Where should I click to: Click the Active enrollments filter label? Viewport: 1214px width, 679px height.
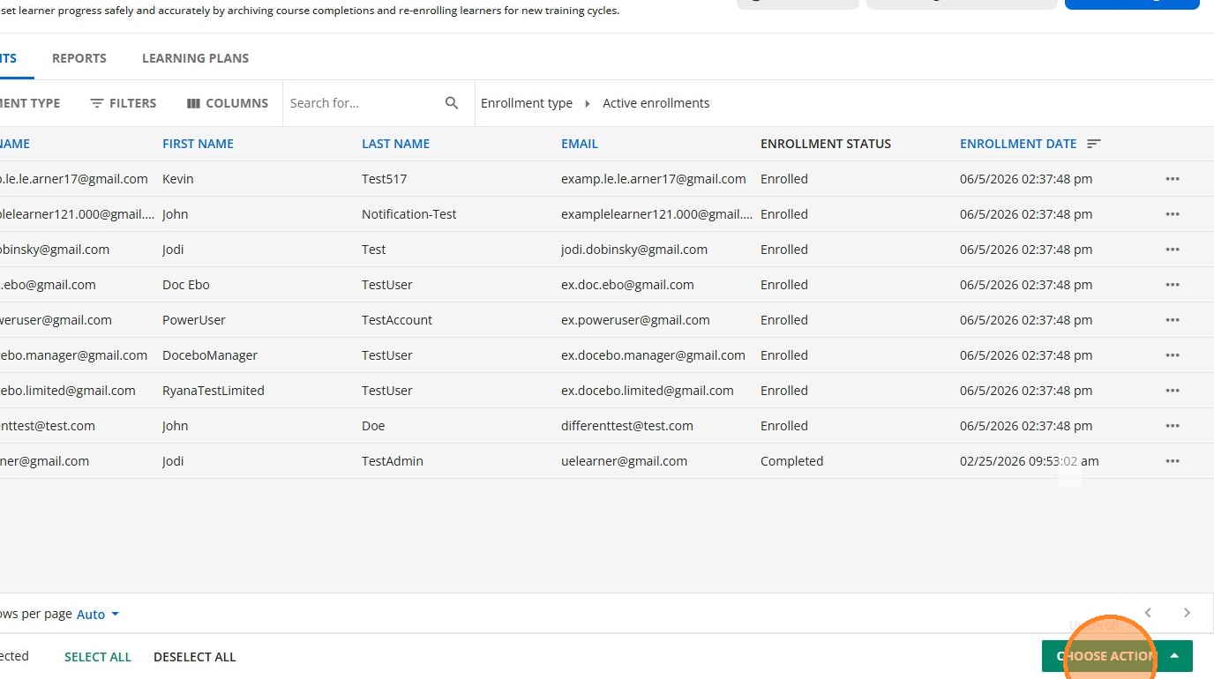tap(656, 103)
